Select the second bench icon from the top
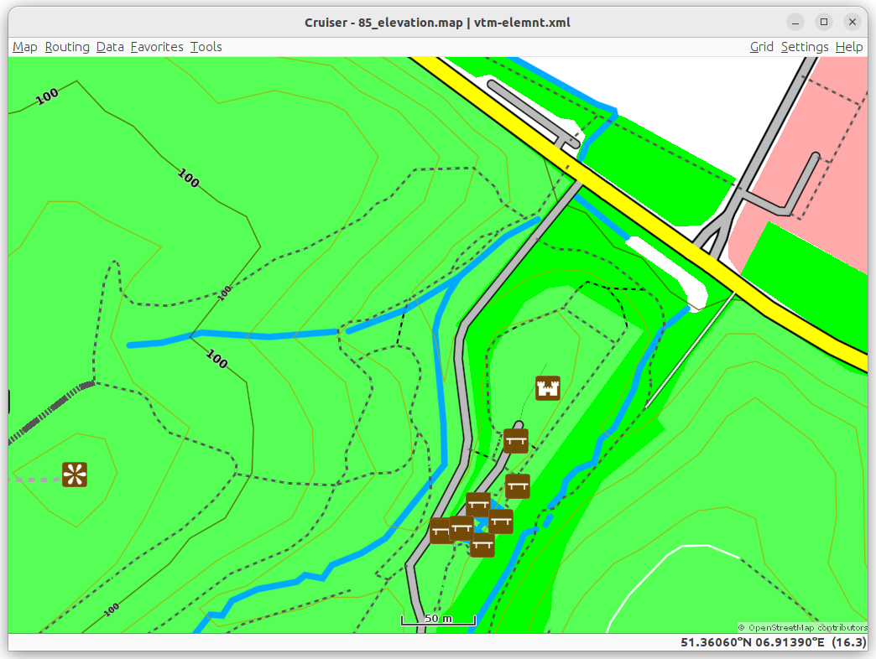Viewport: 876px width, 659px height. pos(518,485)
